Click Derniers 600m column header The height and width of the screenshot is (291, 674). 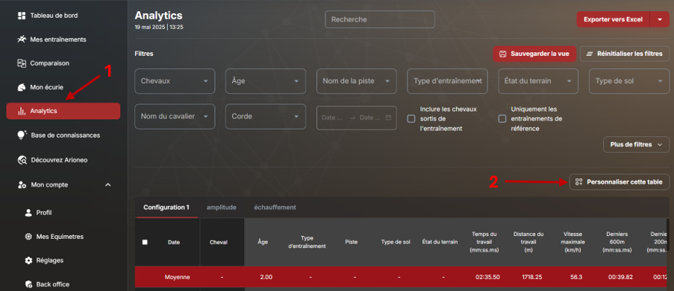[617, 242]
